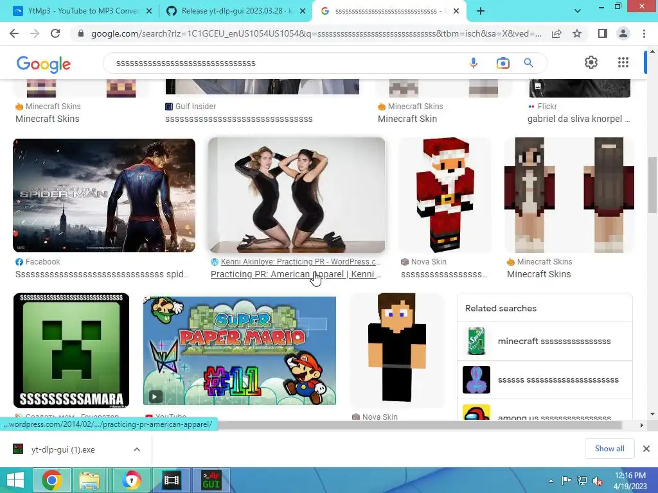Click Show all downloads
This screenshot has height=493, width=658.
pyautogui.click(x=609, y=449)
